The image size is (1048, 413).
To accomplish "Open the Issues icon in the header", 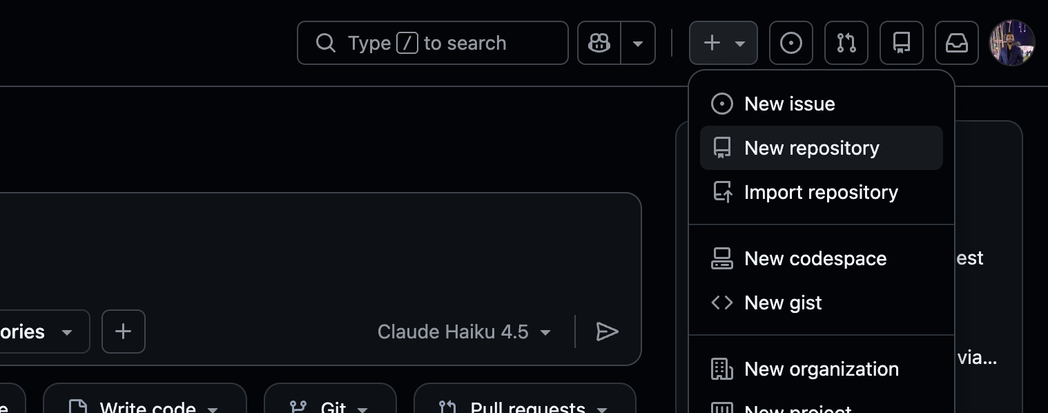I will [790, 43].
